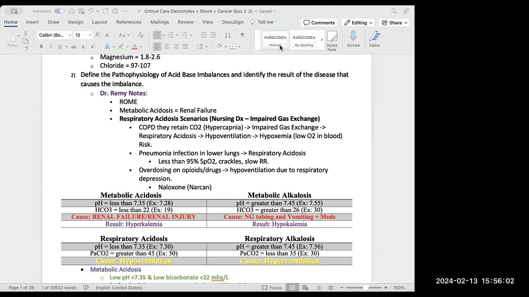529x297 pixels.
Task: Click the Comments button
Action: [319, 23]
